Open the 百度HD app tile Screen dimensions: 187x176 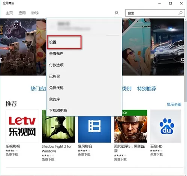(166, 126)
